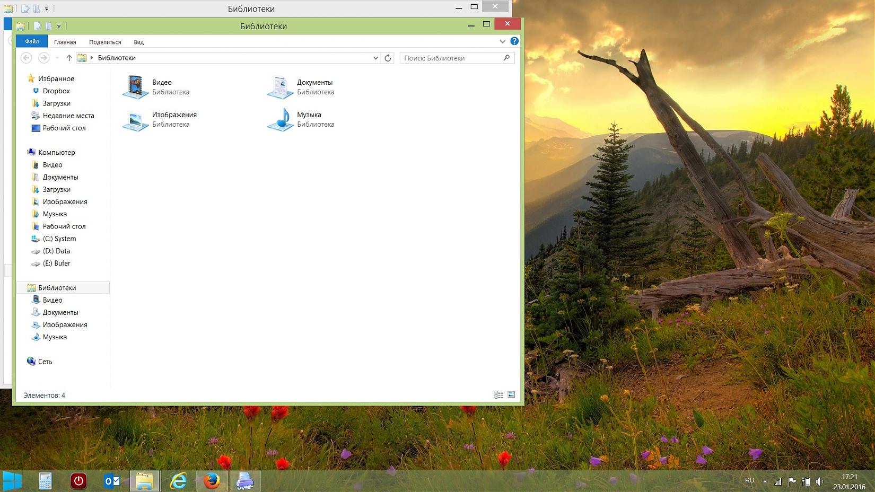Open the (C:) System drive

(x=59, y=239)
